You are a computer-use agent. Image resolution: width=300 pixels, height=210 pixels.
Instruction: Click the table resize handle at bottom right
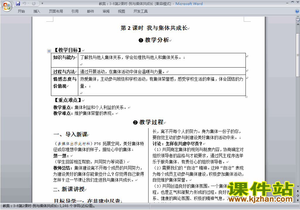coord(246,97)
